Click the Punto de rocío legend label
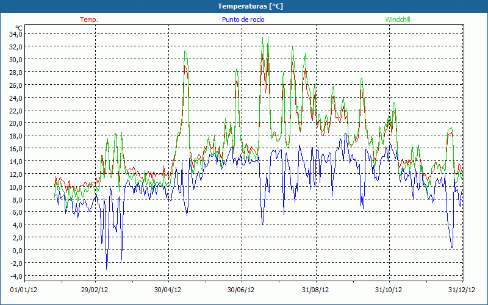 click(243, 20)
